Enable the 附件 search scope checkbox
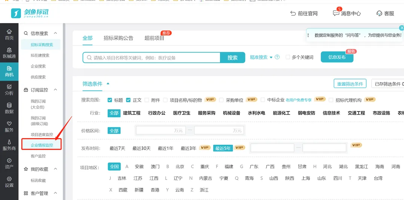404x200 pixels. click(x=147, y=100)
